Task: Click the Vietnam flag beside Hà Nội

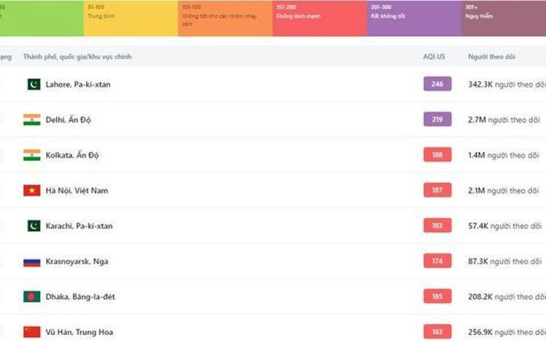Action: pos(31,191)
